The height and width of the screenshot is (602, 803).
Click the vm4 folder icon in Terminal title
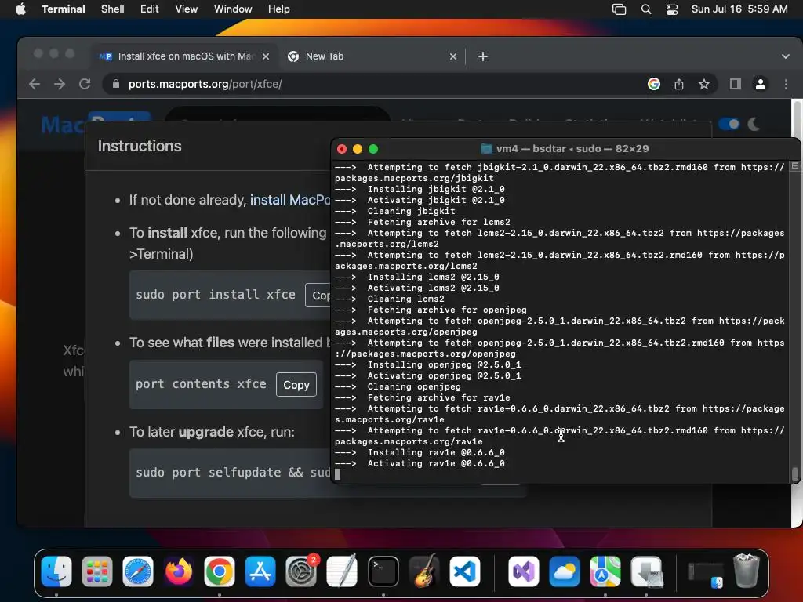[x=486, y=149]
